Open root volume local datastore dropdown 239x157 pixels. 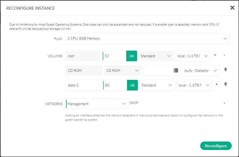[193, 56]
